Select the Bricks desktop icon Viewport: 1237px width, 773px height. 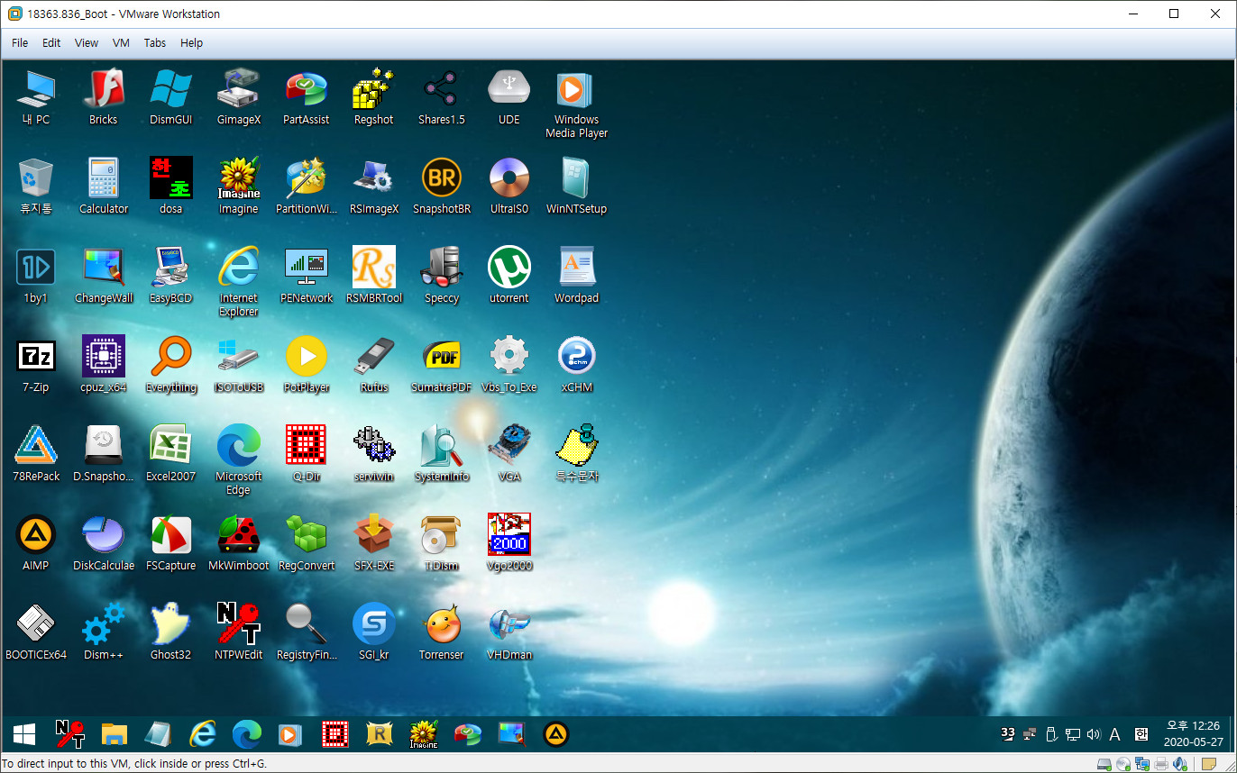coord(104,97)
